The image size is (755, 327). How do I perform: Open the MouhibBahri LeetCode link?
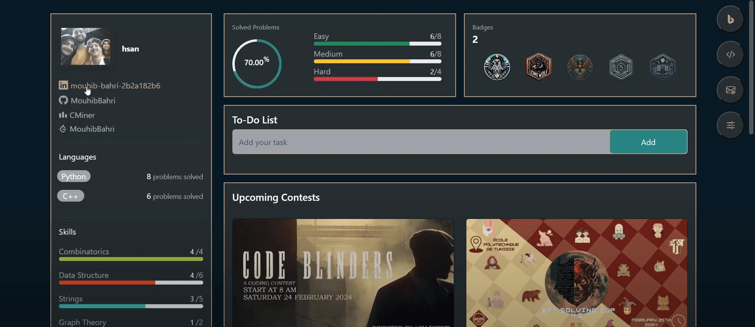[x=92, y=129]
